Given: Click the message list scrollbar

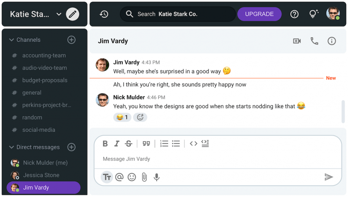Looking at the screenshot, I should tap(343, 111).
